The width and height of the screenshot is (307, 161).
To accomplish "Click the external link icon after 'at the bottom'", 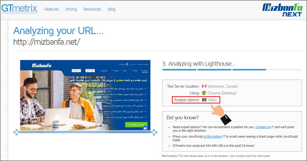I will [x=224, y=136].
